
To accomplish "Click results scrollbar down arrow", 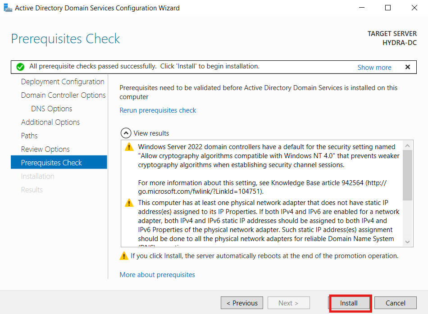I will click(x=408, y=242).
